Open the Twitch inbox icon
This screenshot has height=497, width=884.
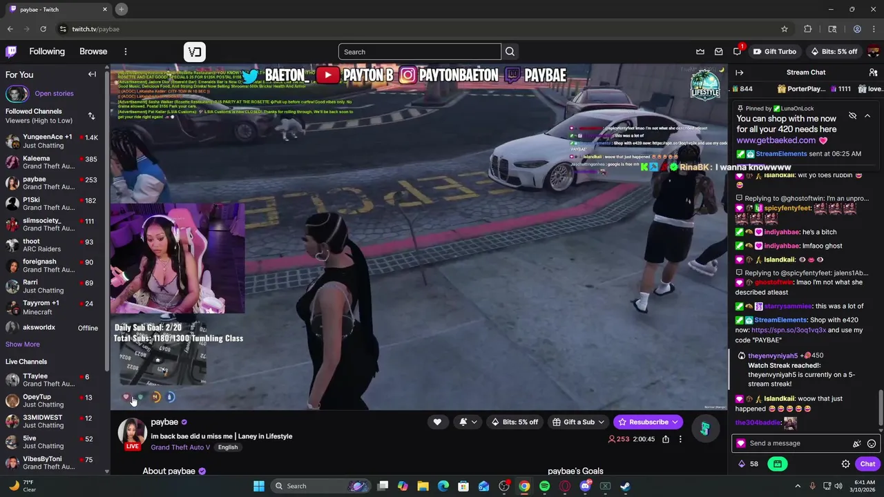click(x=719, y=52)
